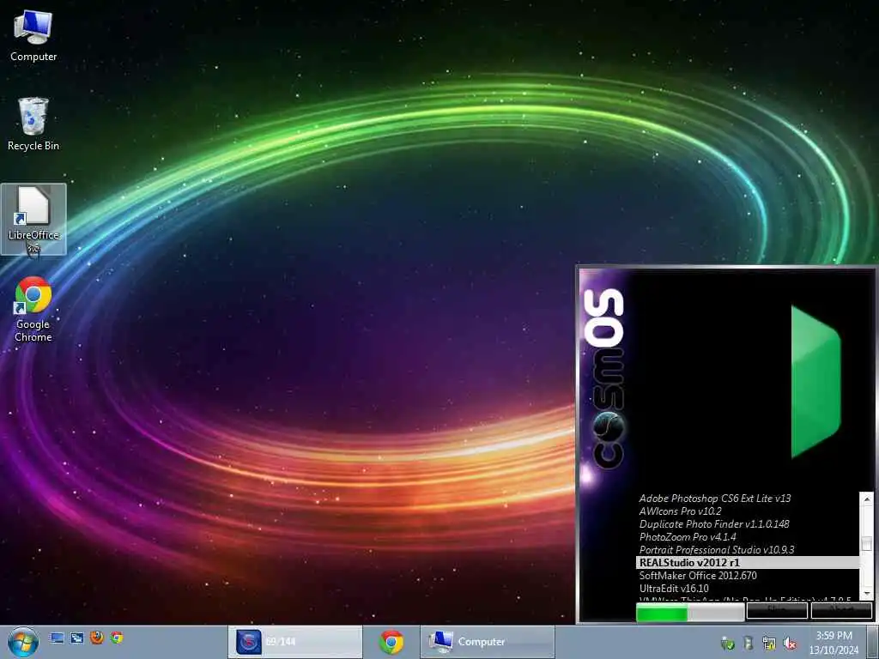This screenshot has width=879, height=659.
Task: Select UltraEdit v16.10 in installer list
Action: [674, 589]
